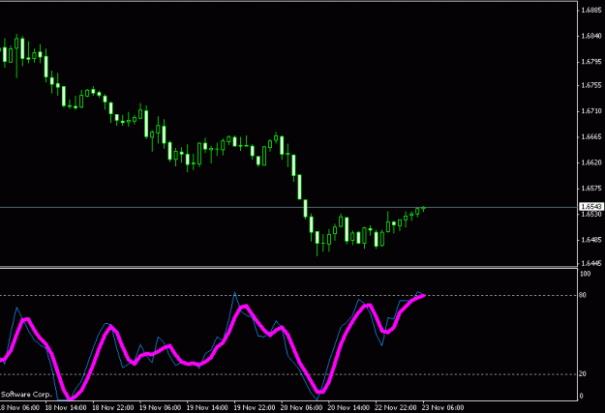Select the 23 Nov 06:00 time label

coord(443,407)
